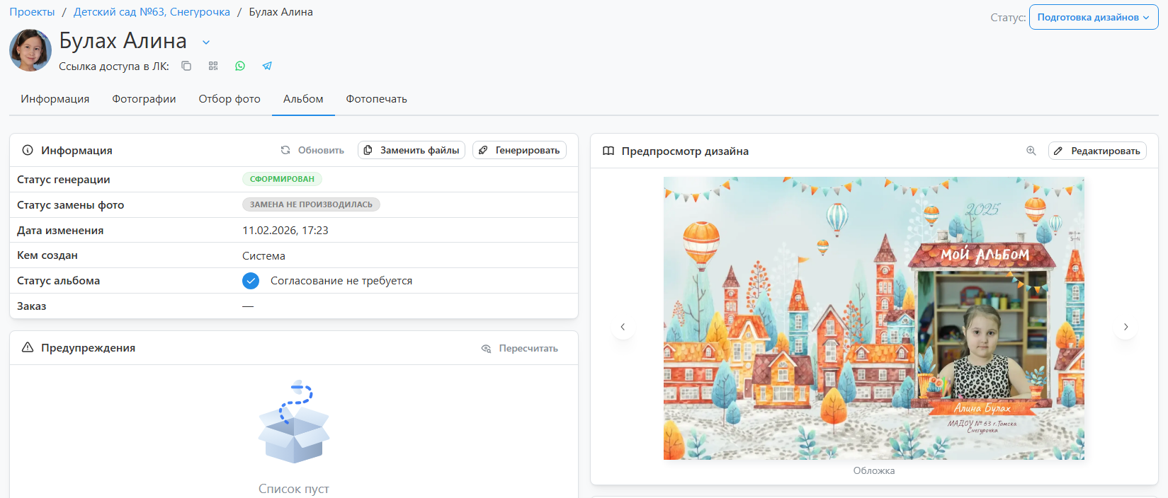The height and width of the screenshot is (498, 1168).
Task: Click the Генерировать button
Action: click(519, 150)
